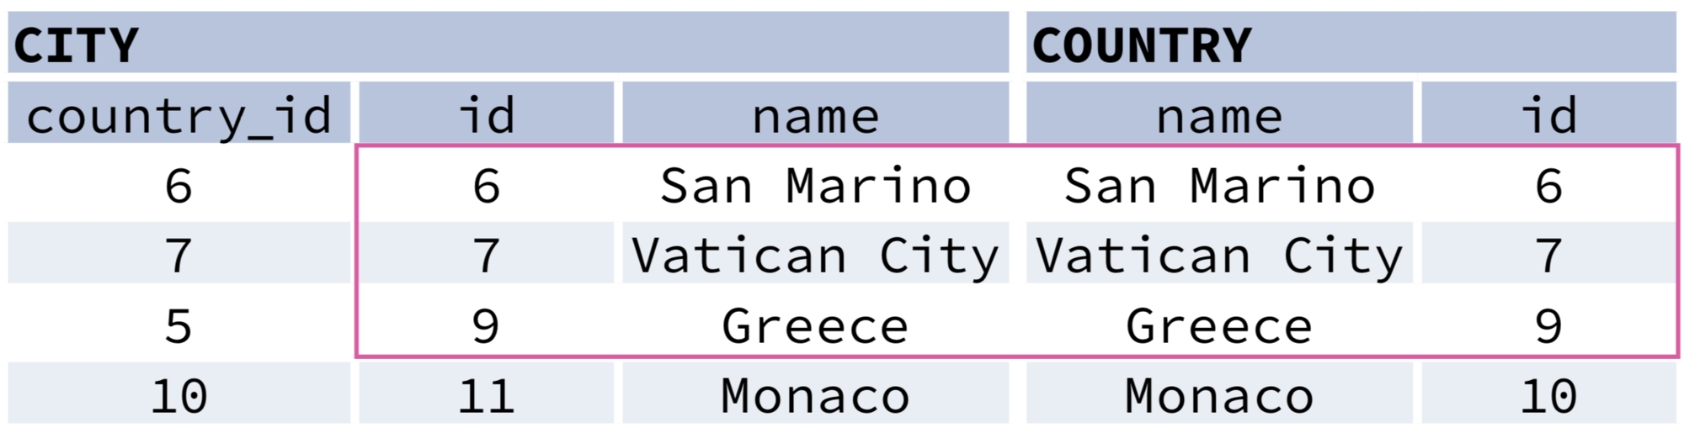Select the country_id column header
Viewport: 1684px width, 433px height.
[x=179, y=115]
